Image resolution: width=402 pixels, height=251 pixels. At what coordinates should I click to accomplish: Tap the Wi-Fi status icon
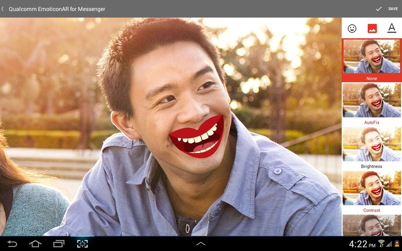click(x=381, y=243)
